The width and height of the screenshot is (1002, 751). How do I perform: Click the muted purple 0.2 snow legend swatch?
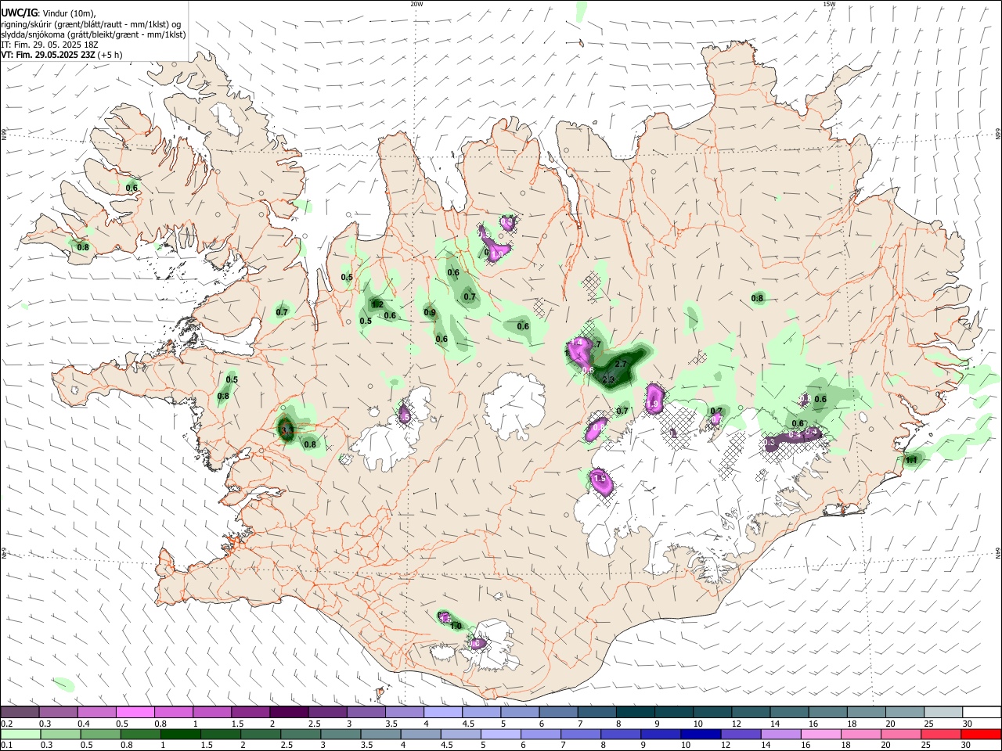pyautogui.click(x=20, y=712)
